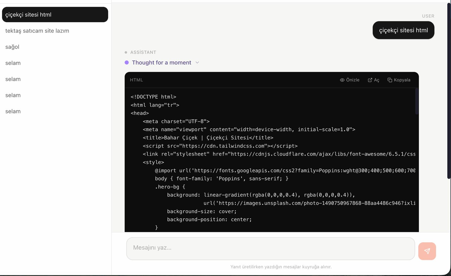Click the "<head>" code line

[140, 113]
